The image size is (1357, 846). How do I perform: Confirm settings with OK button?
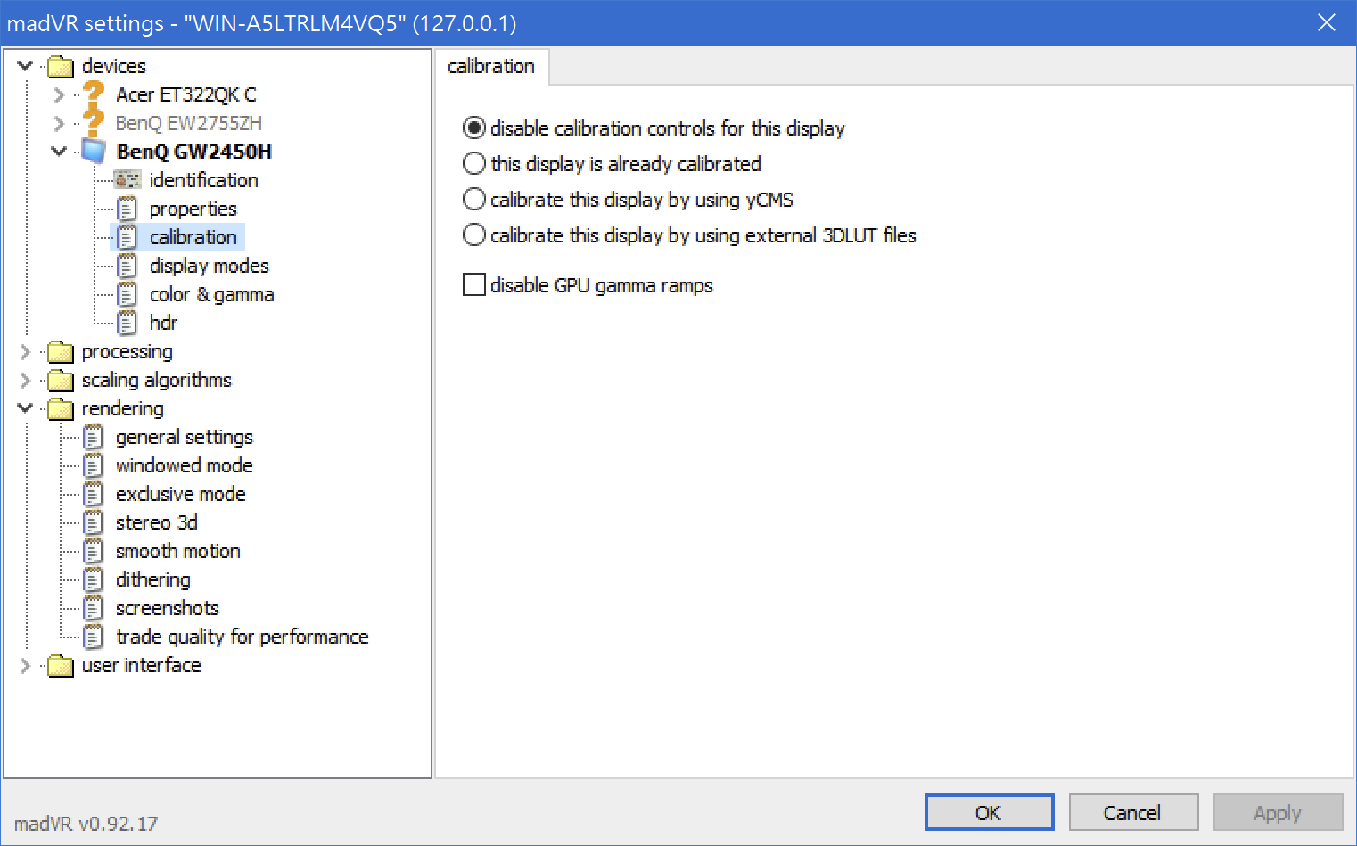[989, 812]
